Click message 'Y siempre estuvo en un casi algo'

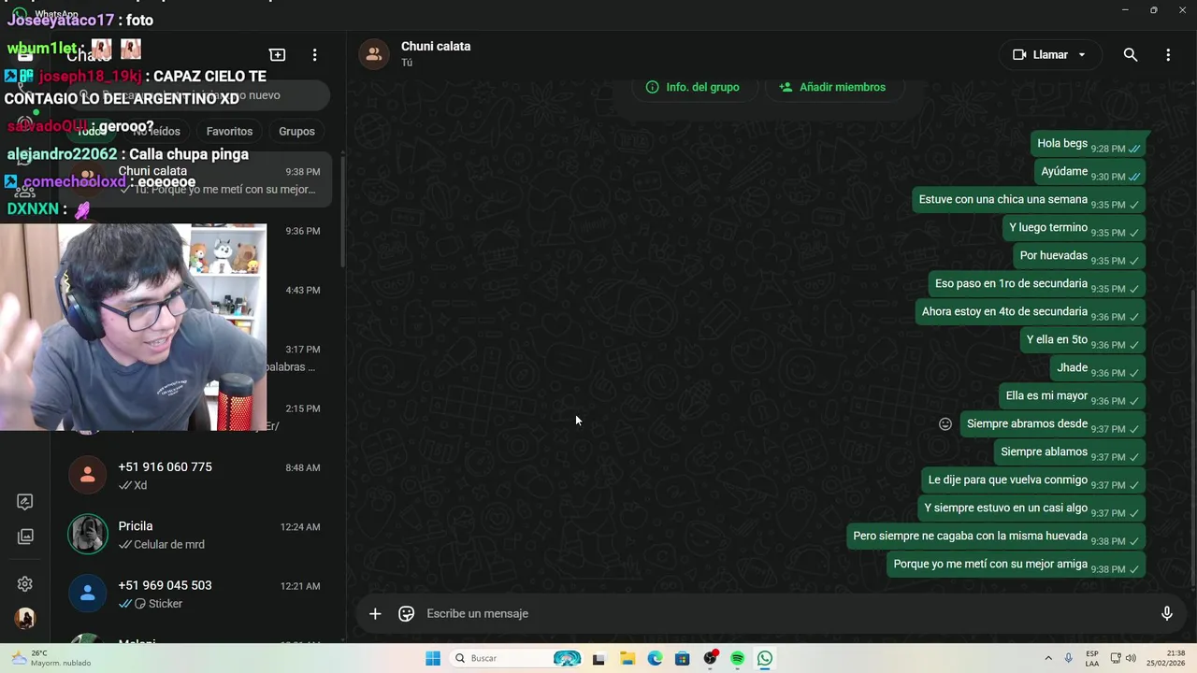(x=1032, y=508)
